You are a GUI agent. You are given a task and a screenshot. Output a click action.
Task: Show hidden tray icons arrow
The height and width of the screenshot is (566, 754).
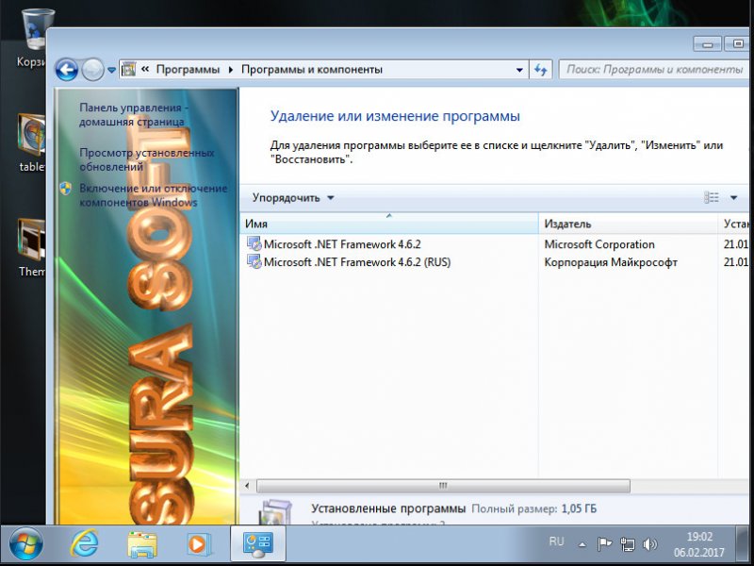[582, 544]
